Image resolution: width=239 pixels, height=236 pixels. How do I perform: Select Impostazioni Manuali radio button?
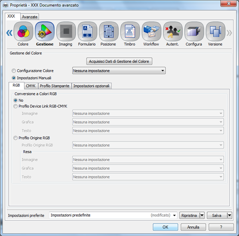click(x=14, y=78)
